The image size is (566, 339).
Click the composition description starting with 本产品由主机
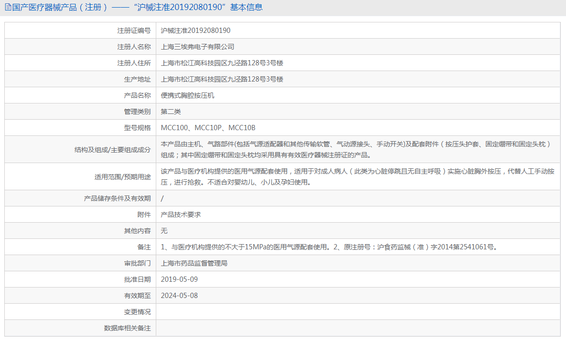[357, 150]
